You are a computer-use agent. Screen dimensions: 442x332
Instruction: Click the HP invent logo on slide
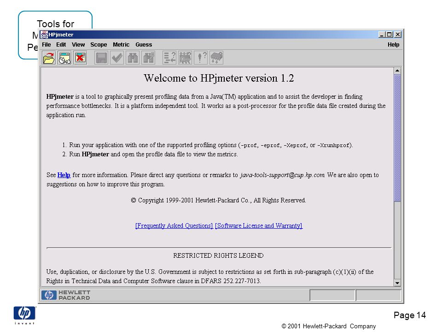pos(24,315)
